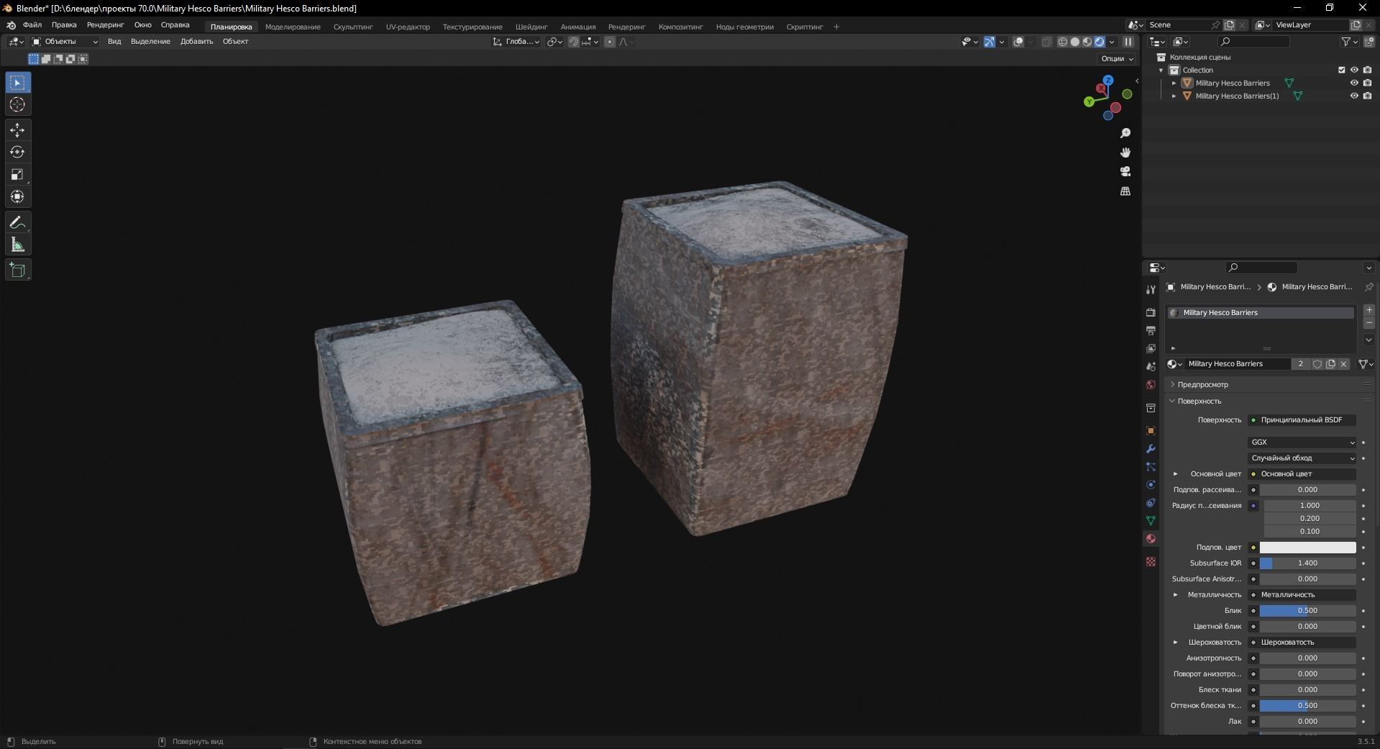The height and width of the screenshot is (749, 1380).
Task: Unlink the material with the X button
Action: pyautogui.click(x=1343, y=364)
